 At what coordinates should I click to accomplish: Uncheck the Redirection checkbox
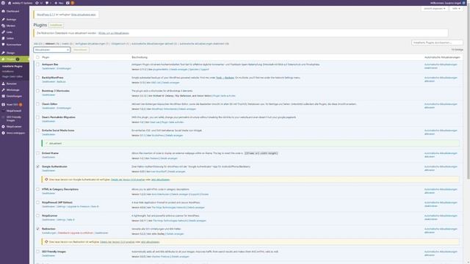tap(37, 229)
